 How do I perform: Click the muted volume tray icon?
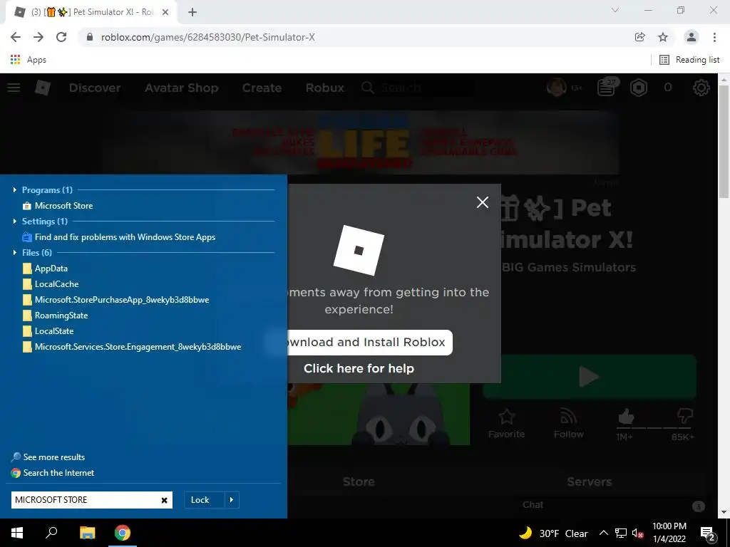[637, 533]
